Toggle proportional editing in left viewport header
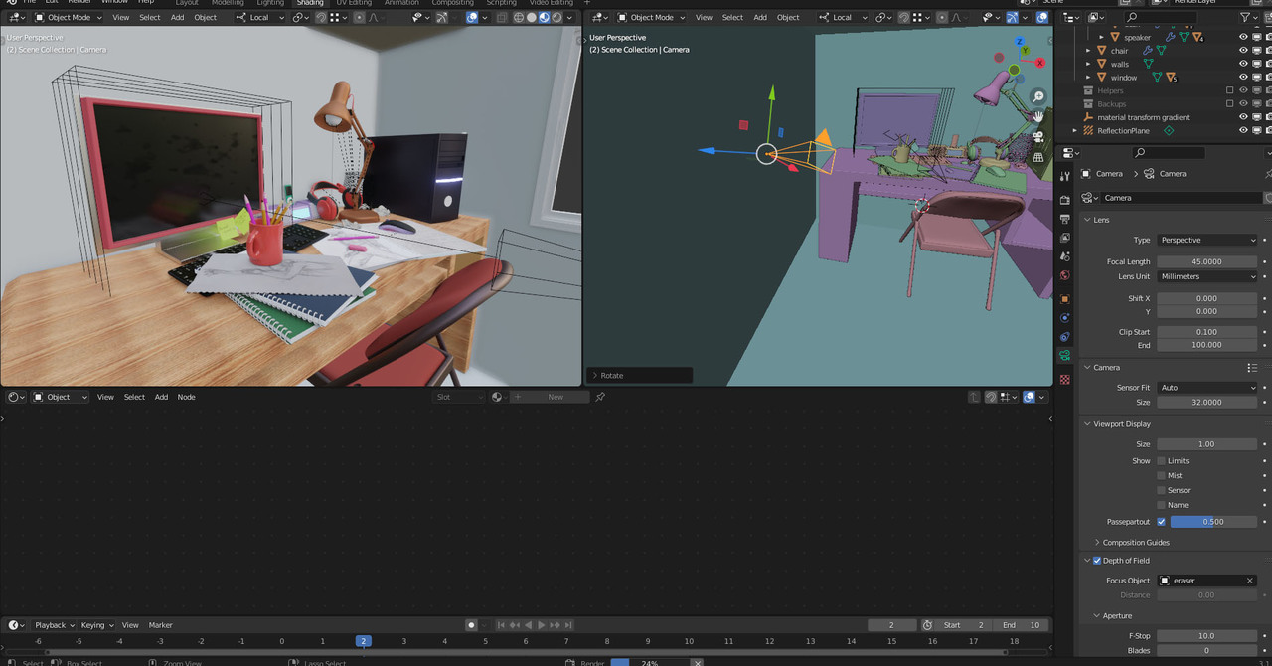1272x666 pixels. [x=359, y=17]
